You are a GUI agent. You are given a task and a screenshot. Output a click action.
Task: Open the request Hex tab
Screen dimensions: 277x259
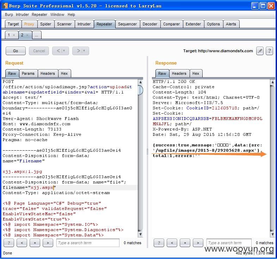64,73
